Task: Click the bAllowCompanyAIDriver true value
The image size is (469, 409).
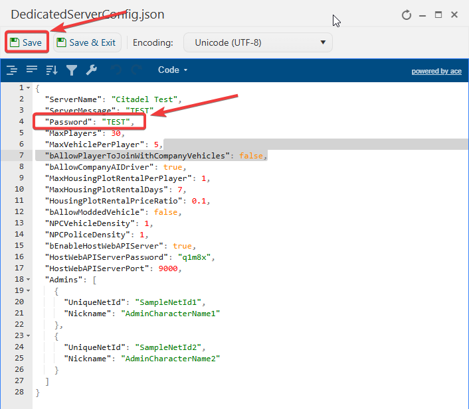Action: point(173,167)
